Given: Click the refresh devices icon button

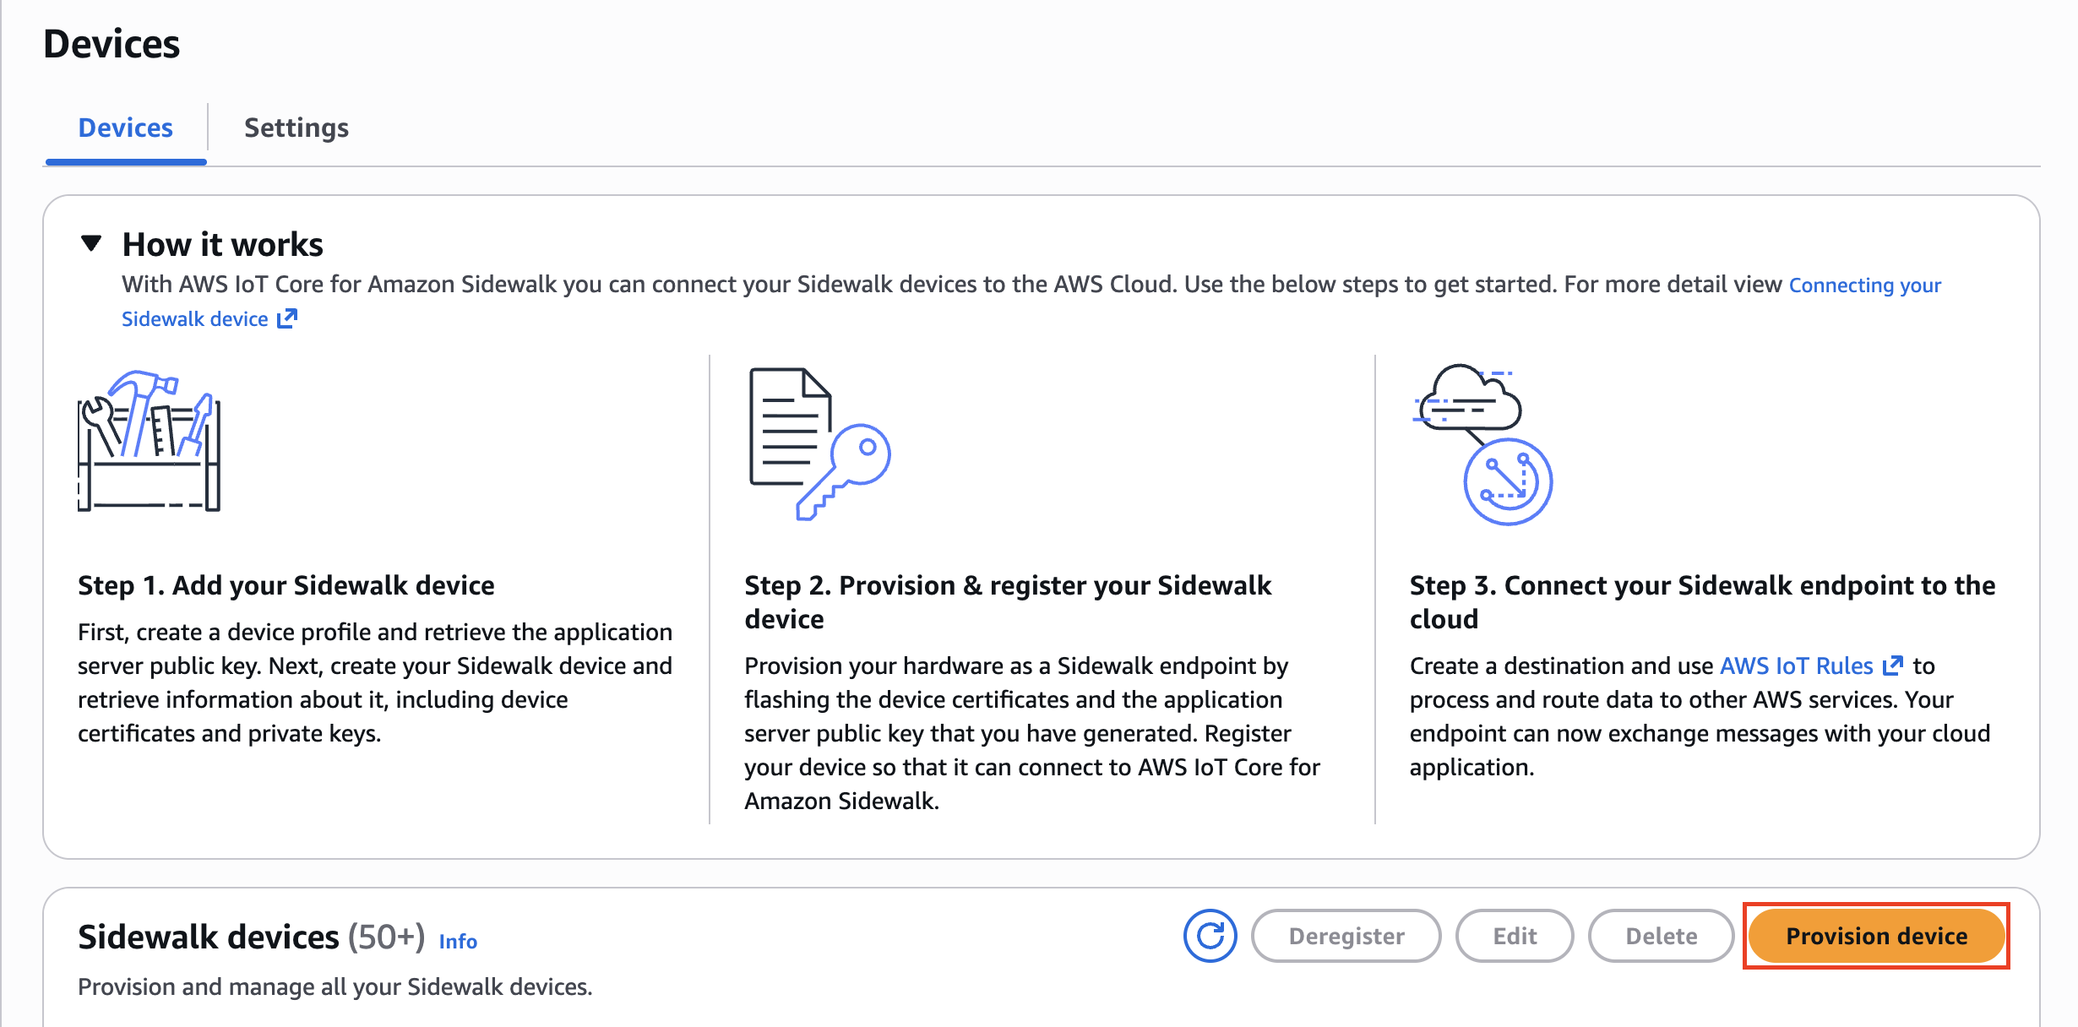Looking at the screenshot, I should coord(1210,936).
